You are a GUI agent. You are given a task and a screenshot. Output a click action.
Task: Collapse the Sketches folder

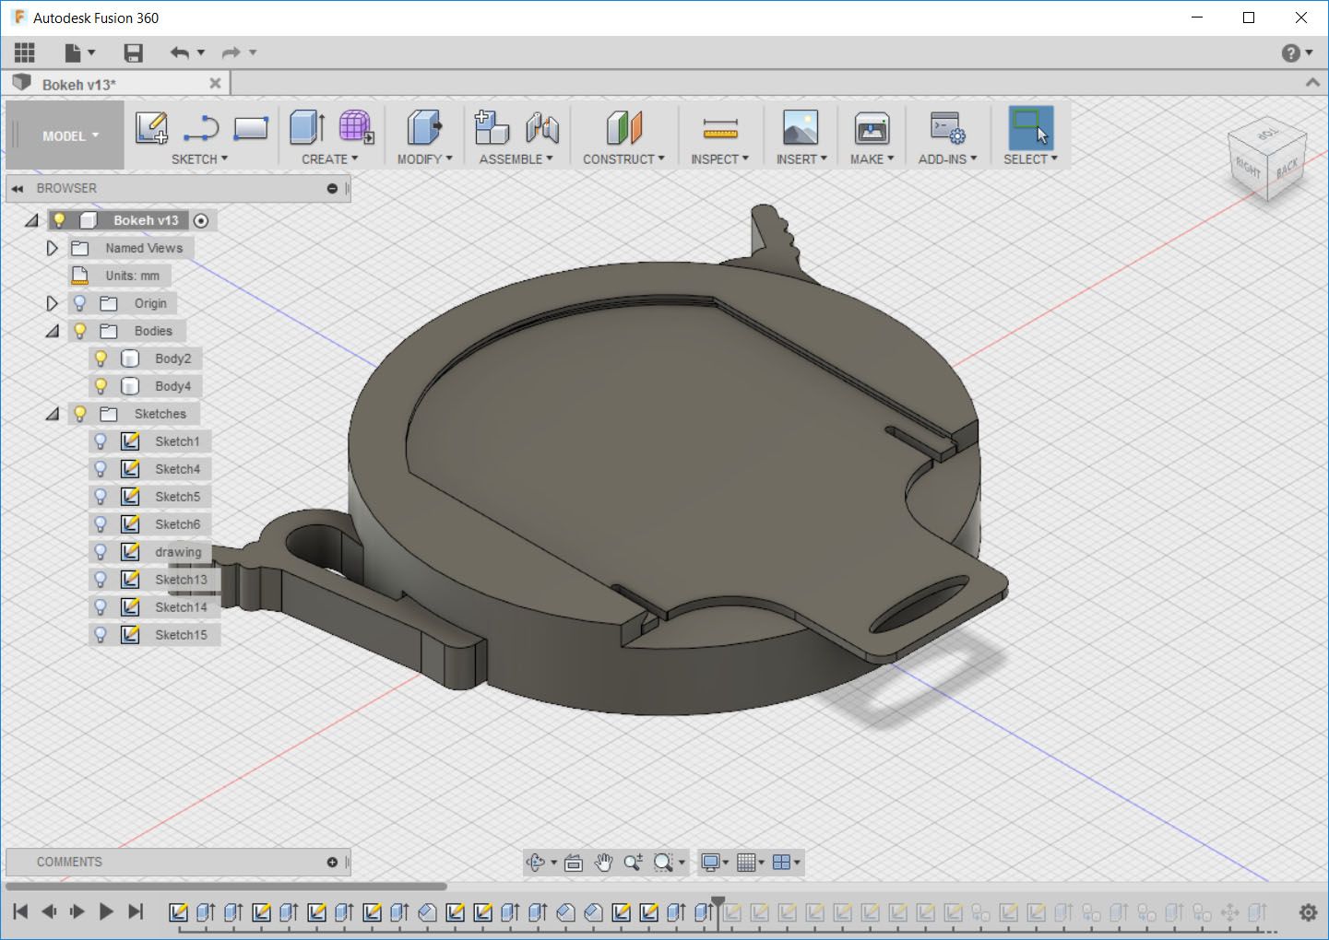click(53, 414)
